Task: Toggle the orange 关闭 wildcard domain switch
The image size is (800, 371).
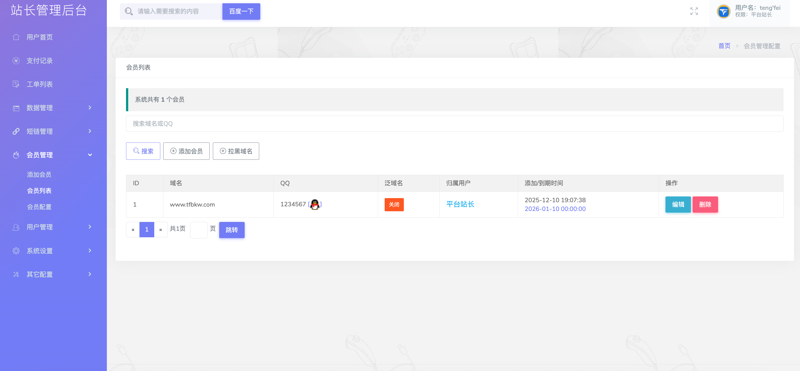Action: point(394,204)
